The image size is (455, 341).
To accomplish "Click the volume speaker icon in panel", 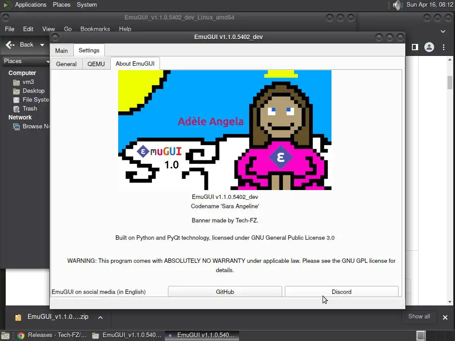I will [x=397, y=5].
